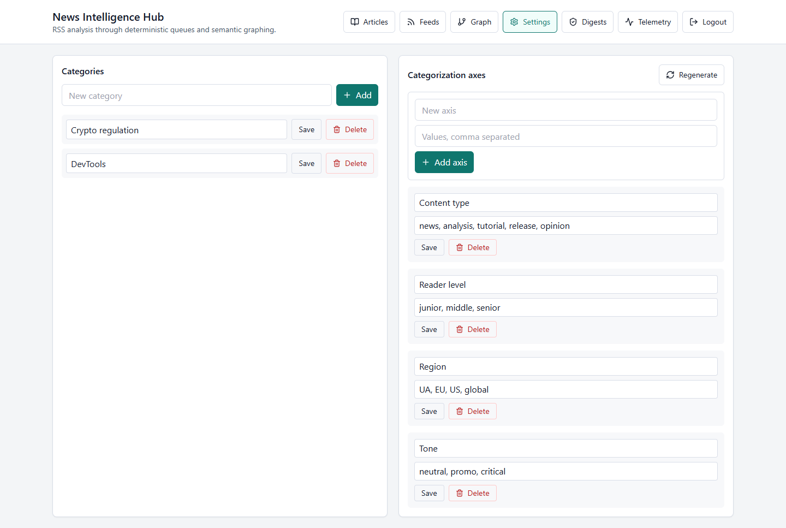Edit the Region axis name
Screen dimensions: 786x528
[566, 366]
